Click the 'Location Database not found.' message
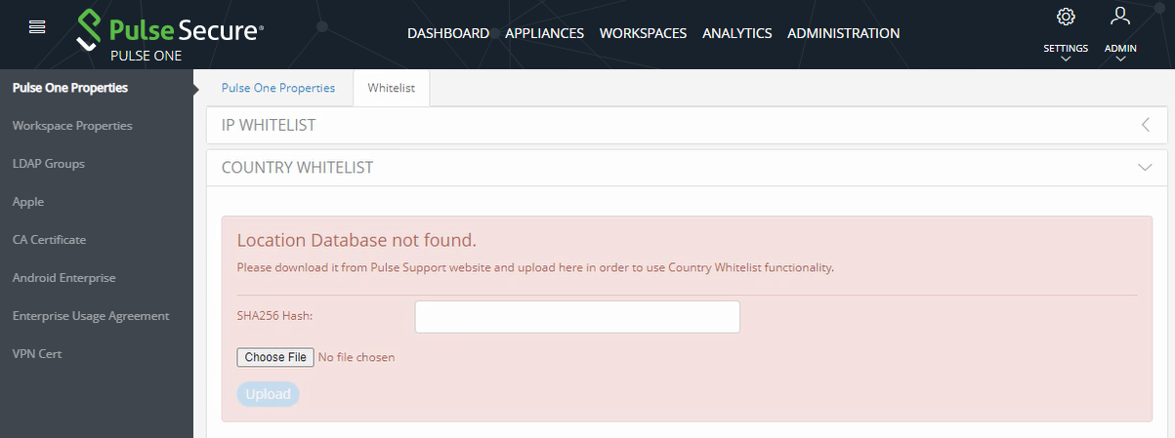Viewport: 1175px width, 438px height. point(357,240)
